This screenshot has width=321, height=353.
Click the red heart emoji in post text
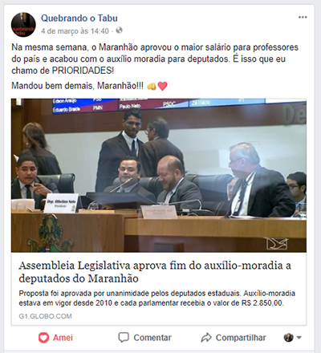pos(163,86)
